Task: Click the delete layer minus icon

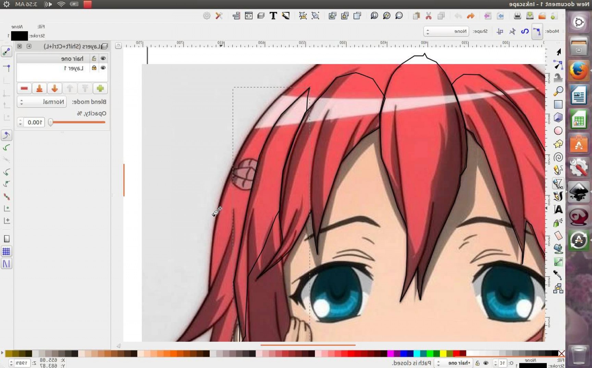Action: (24, 88)
